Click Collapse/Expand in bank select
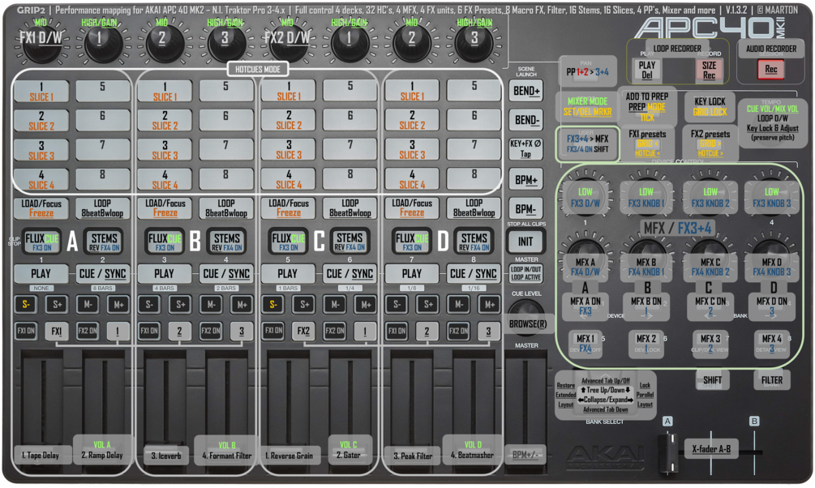The height and width of the screenshot is (488, 815). (x=606, y=400)
